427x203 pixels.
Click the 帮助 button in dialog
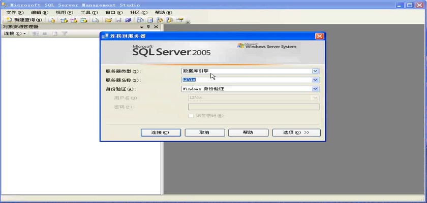point(249,132)
